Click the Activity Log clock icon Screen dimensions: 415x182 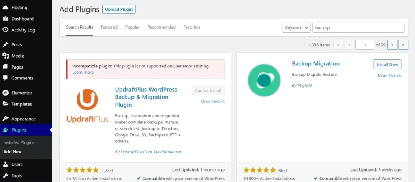click(x=5, y=30)
